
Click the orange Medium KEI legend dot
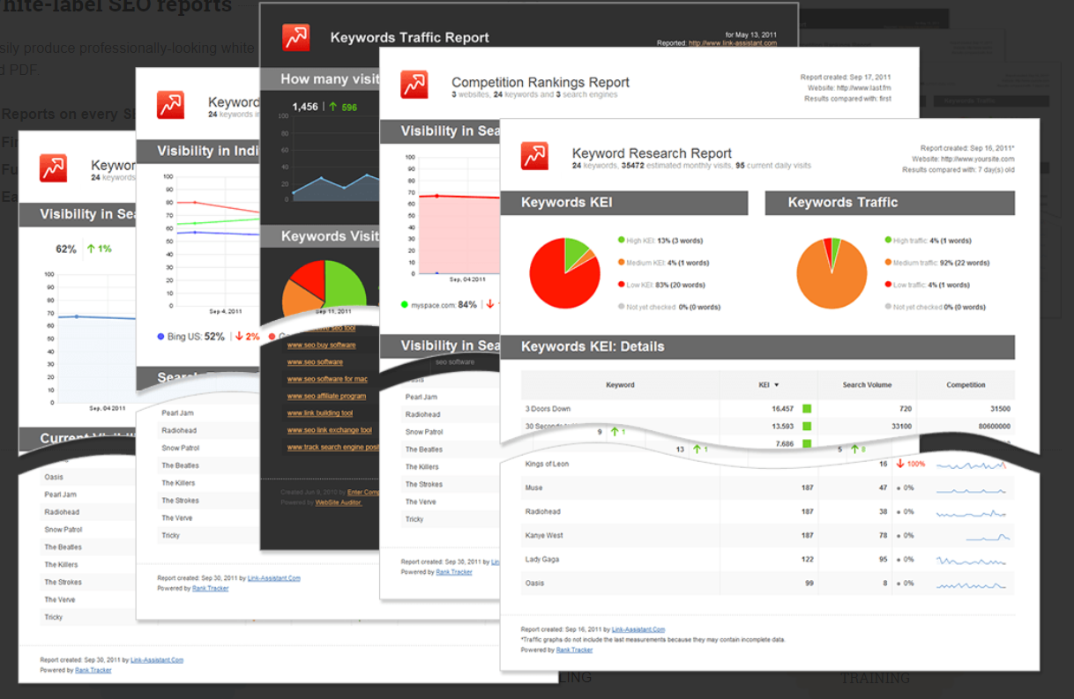tap(621, 263)
